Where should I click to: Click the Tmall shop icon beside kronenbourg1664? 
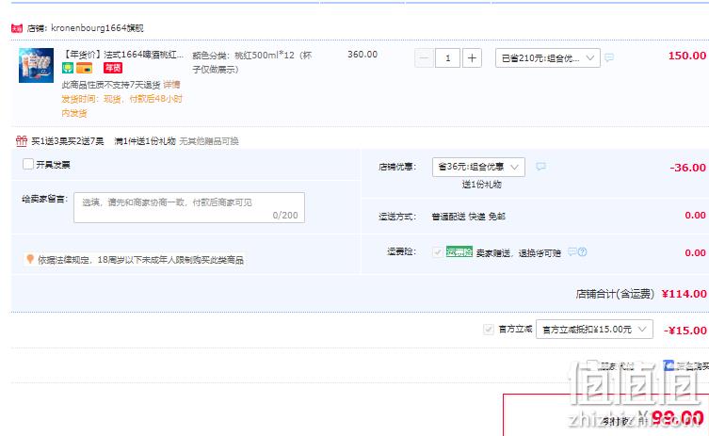point(17,28)
